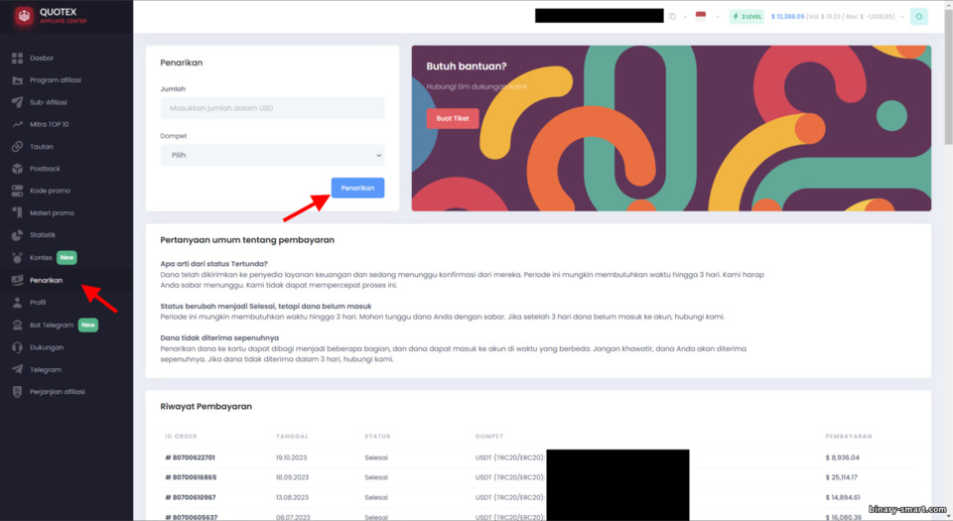
Task: Click the Materi promo icon
Action: tap(17, 212)
